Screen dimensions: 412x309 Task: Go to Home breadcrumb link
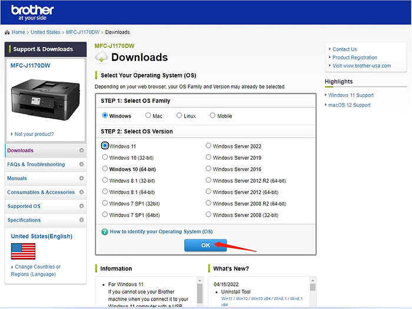[18, 32]
